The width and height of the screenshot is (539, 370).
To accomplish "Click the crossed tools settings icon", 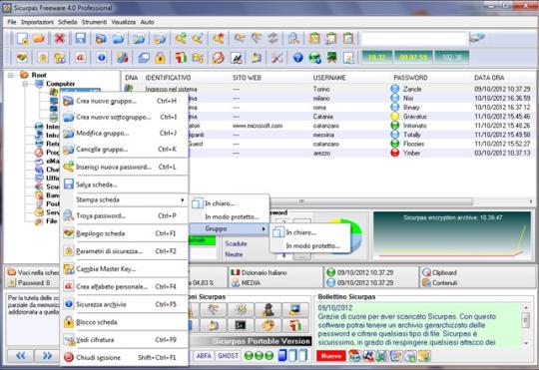I will tap(277, 58).
